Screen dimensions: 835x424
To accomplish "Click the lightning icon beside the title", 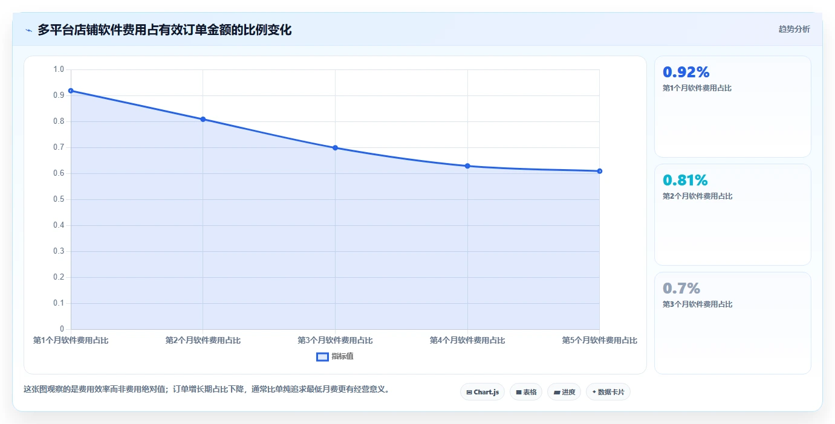I will [29, 30].
